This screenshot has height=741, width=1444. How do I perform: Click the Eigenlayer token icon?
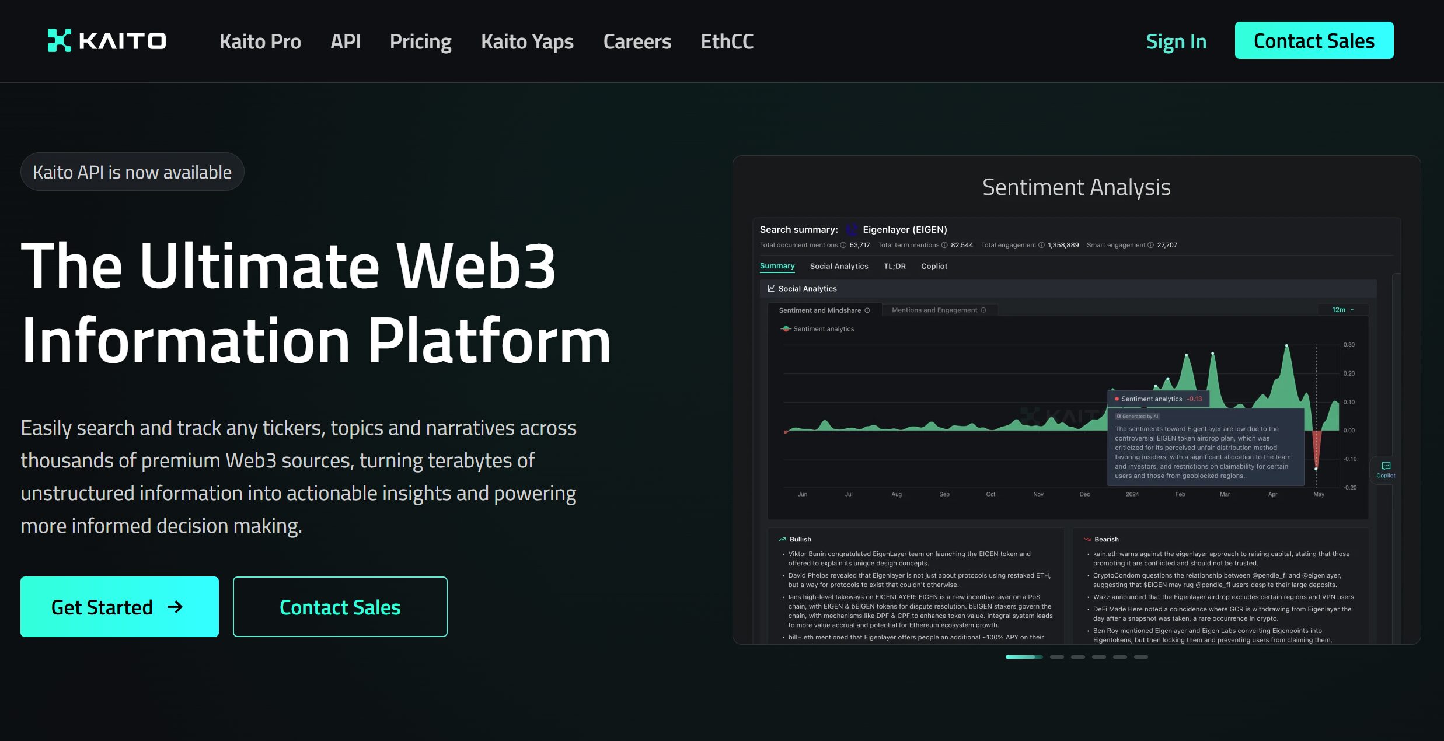(852, 229)
